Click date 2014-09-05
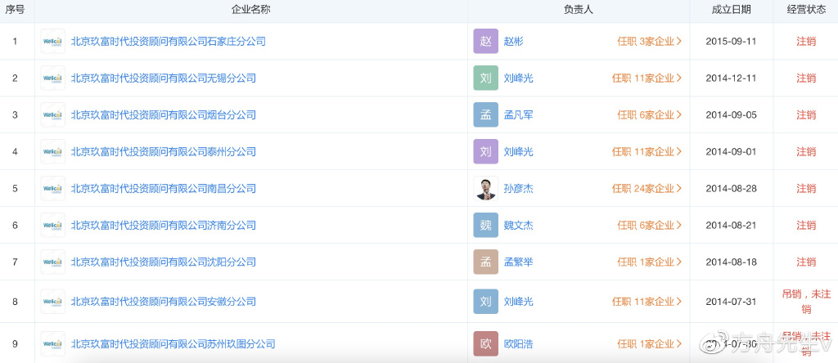This screenshot has height=363, width=838. click(731, 114)
